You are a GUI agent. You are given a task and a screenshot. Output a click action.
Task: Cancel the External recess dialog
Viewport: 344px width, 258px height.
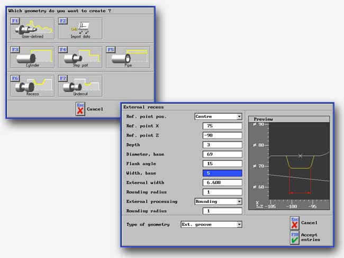295,222
